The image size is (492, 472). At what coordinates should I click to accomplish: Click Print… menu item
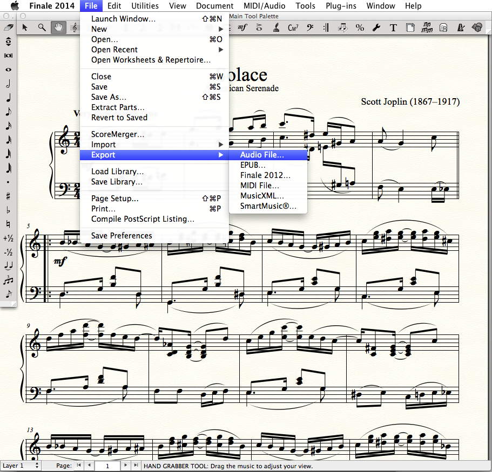[154, 209]
